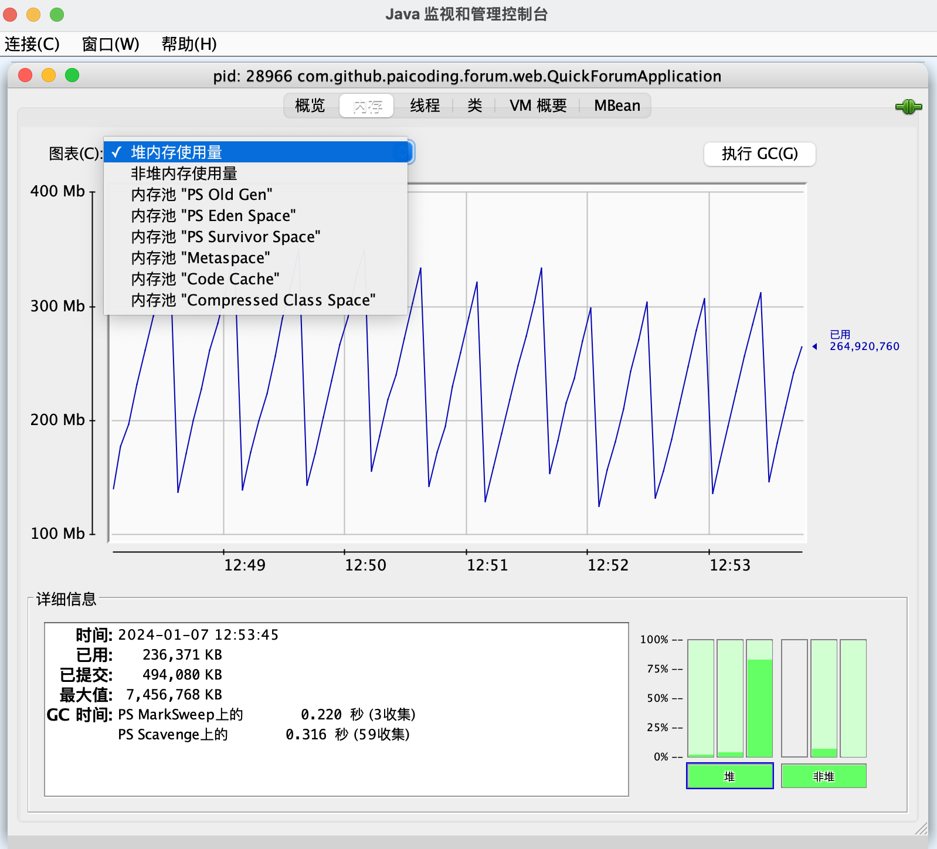The image size is (937, 849).
Task: Pick Compressed Class Space pool option
Action: tap(253, 300)
